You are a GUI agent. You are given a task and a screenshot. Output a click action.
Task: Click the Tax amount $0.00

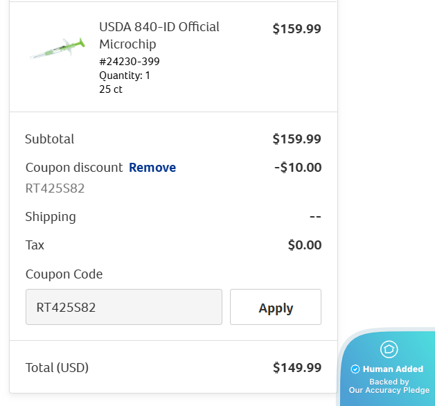point(305,245)
